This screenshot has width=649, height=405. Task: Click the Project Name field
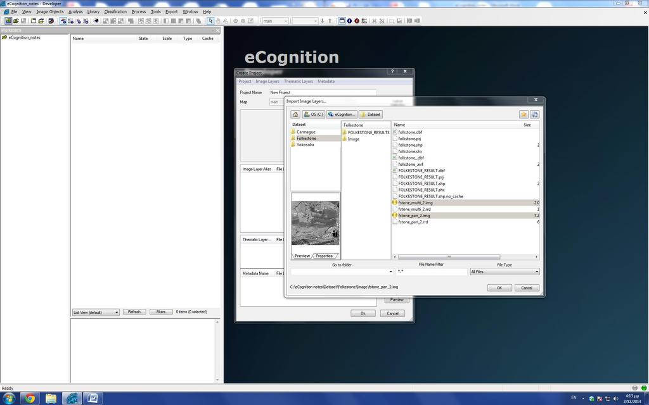[x=323, y=92]
